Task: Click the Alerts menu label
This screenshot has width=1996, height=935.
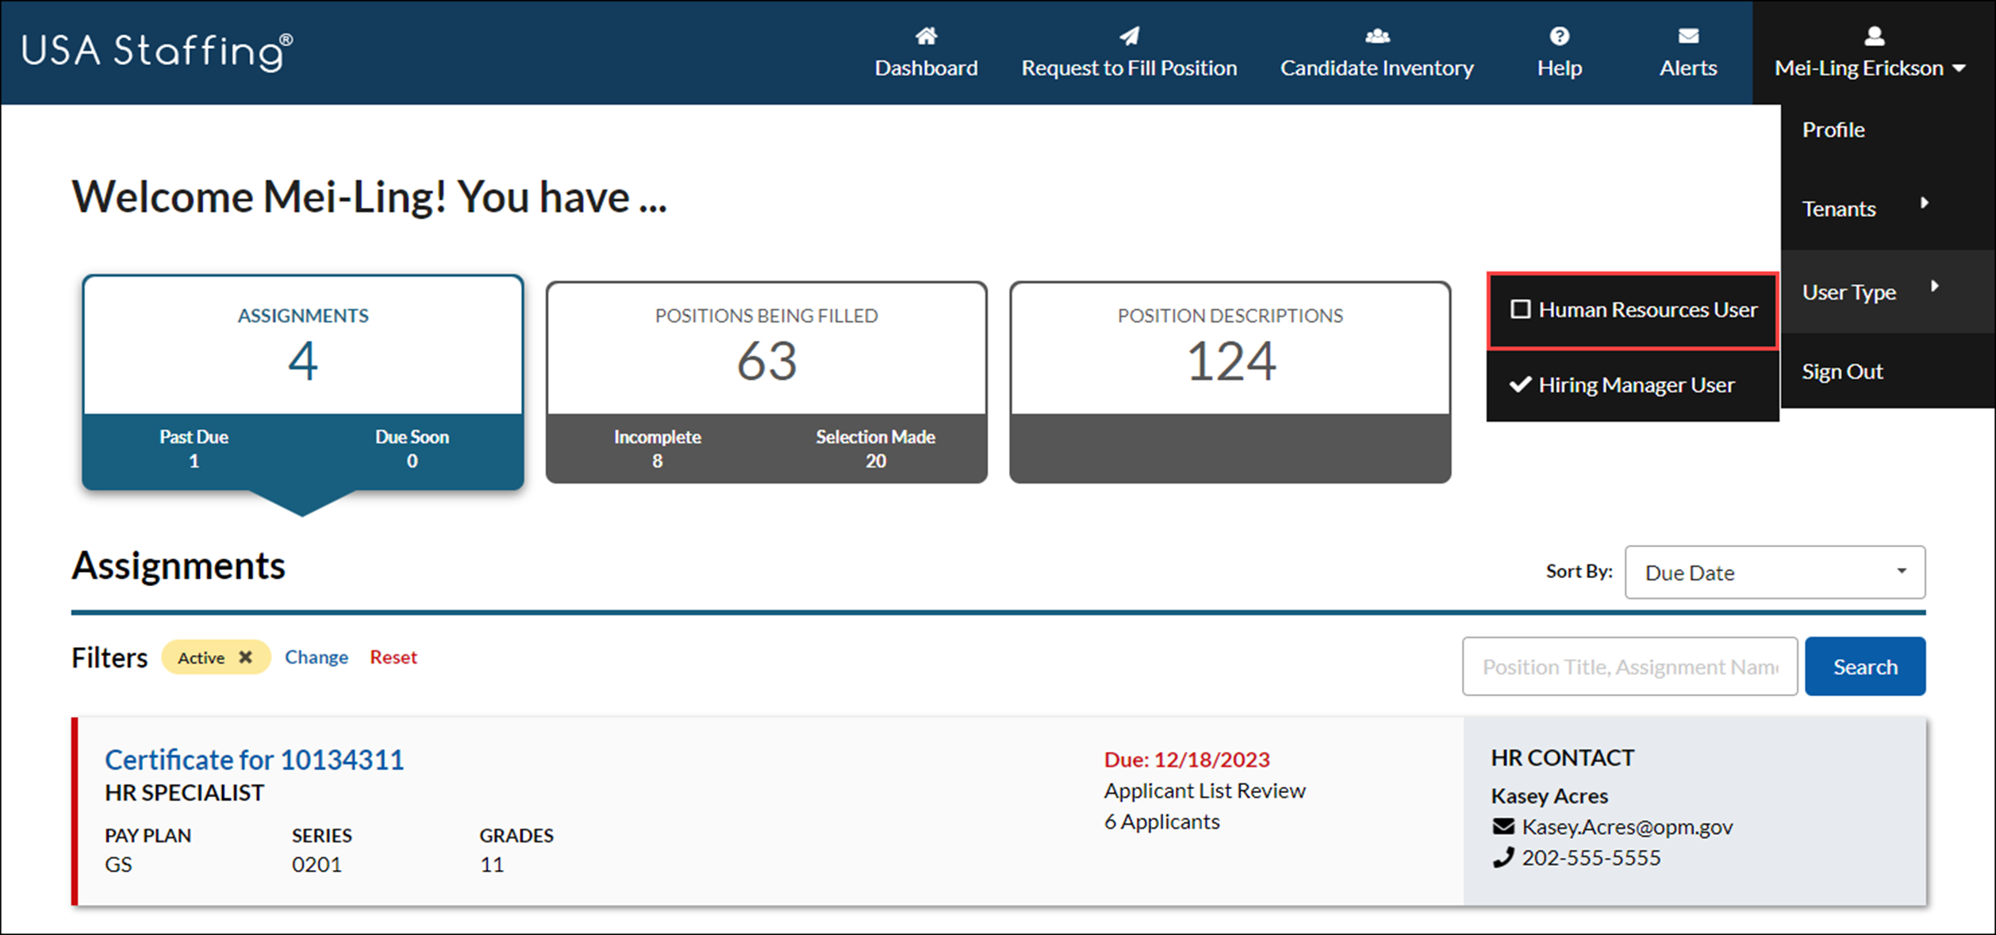Action: coord(1688,67)
